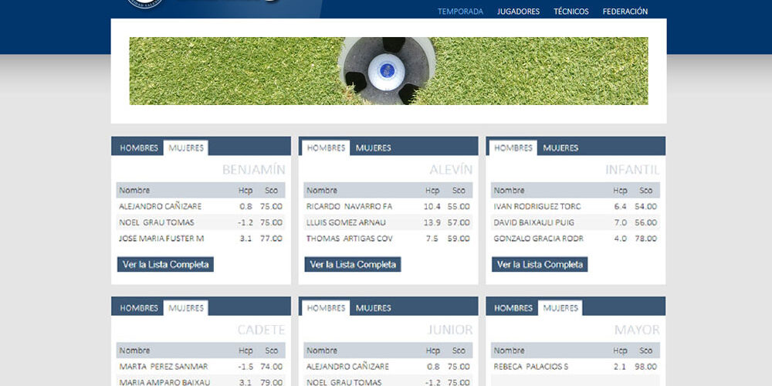The height and width of the screenshot is (386, 772).
Task: Click Nombre header in Benjamín table
Action: pos(134,190)
